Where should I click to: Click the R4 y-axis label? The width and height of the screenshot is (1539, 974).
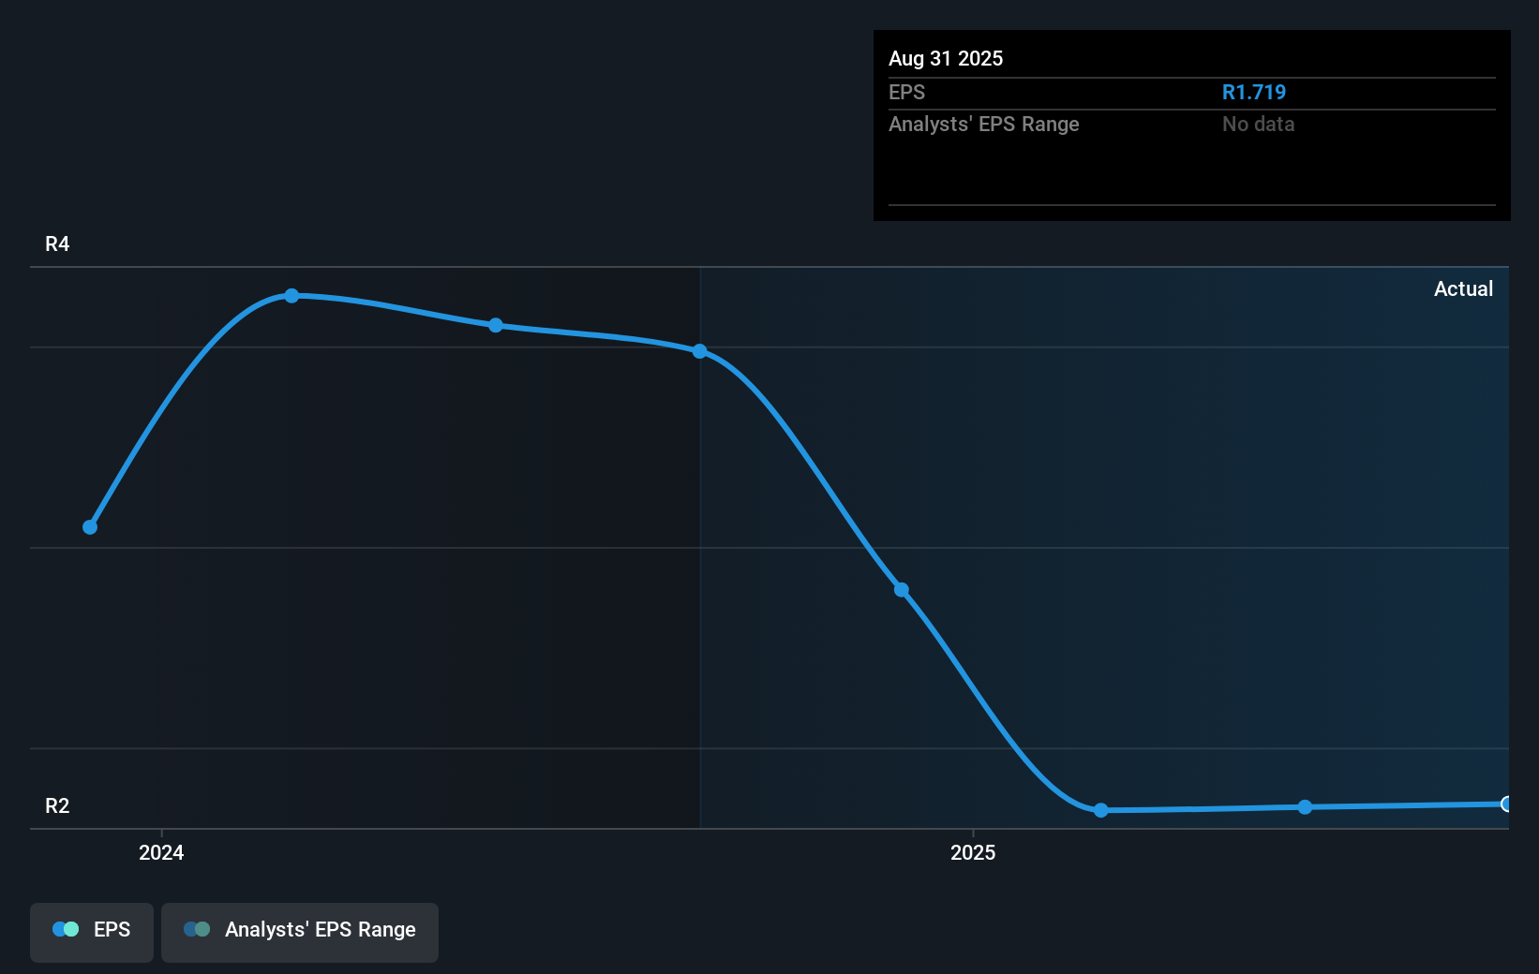tap(57, 244)
